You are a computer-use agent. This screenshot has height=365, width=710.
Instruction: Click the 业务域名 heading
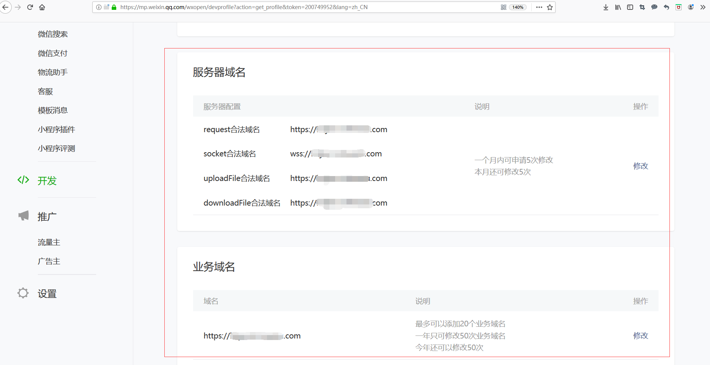214,267
